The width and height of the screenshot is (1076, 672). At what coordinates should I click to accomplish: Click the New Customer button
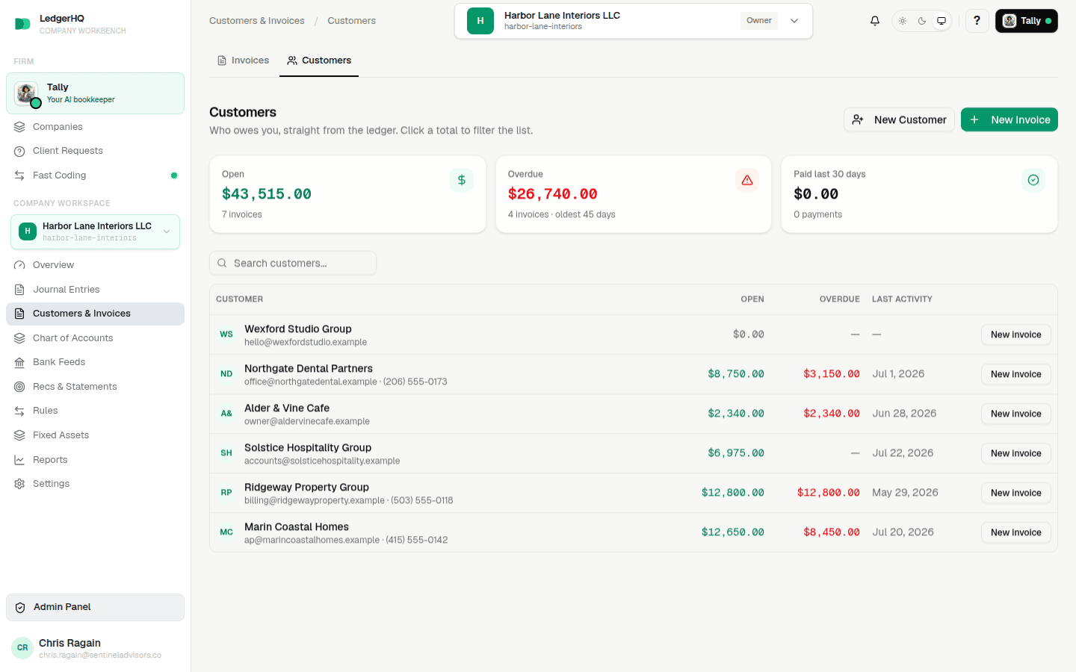click(x=899, y=119)
